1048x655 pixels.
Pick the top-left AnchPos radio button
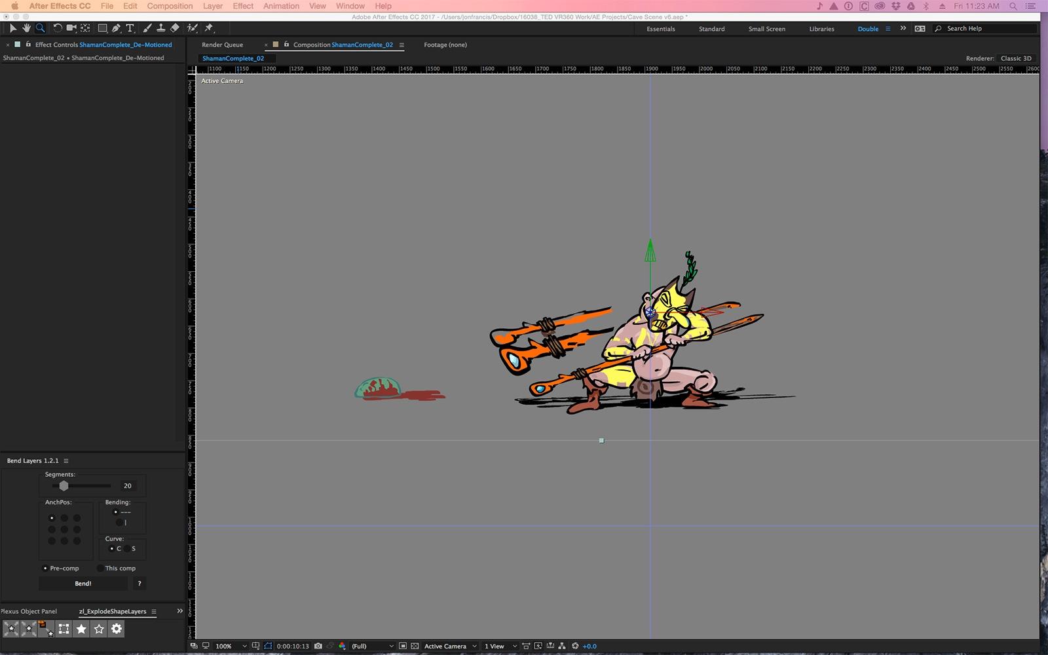52,518
